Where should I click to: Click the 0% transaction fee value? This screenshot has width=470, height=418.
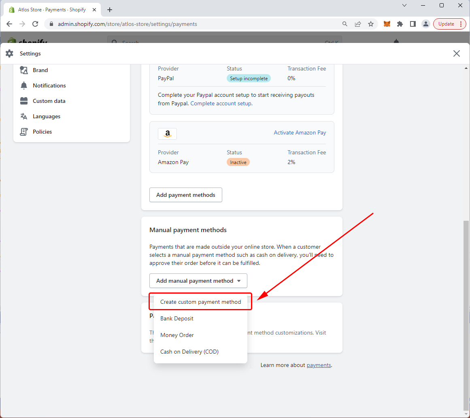[291, 78]
